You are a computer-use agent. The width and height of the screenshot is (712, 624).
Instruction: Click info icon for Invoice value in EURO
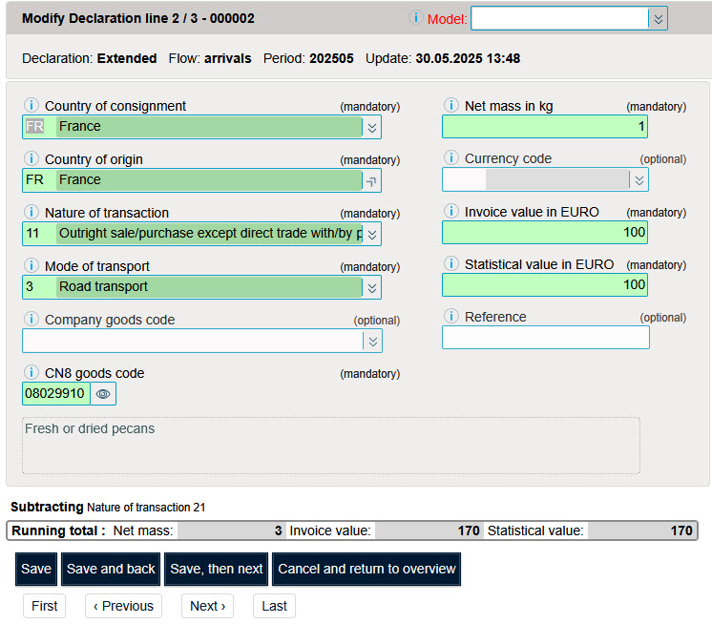[x=450, y=212]
